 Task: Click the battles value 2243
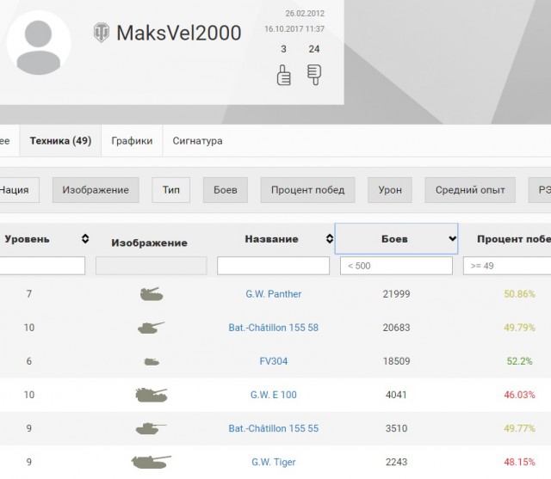[396, 462]
